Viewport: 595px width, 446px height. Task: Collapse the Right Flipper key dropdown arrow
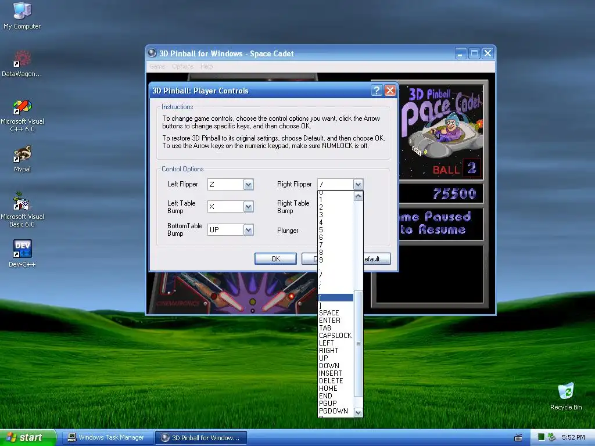pyautogui.click(x=358, y=185)
